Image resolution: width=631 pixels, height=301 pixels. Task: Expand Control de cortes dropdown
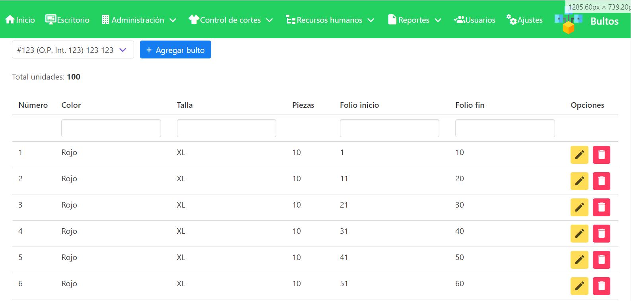pyautogui.click(x=231, y=20)
